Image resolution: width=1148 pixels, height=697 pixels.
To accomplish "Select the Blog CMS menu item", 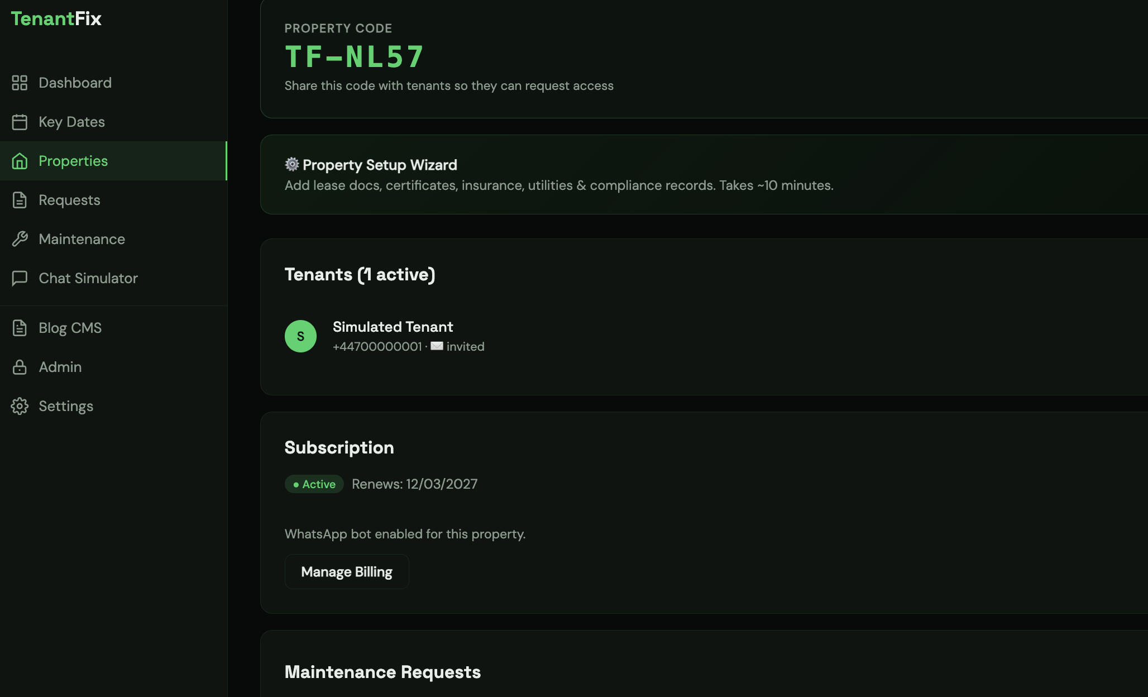I will coord(69,328).
